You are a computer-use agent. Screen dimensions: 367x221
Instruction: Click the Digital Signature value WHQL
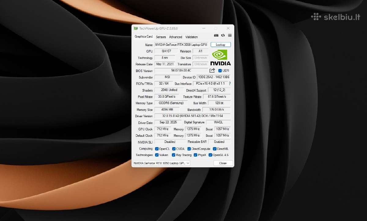[218, 122]
